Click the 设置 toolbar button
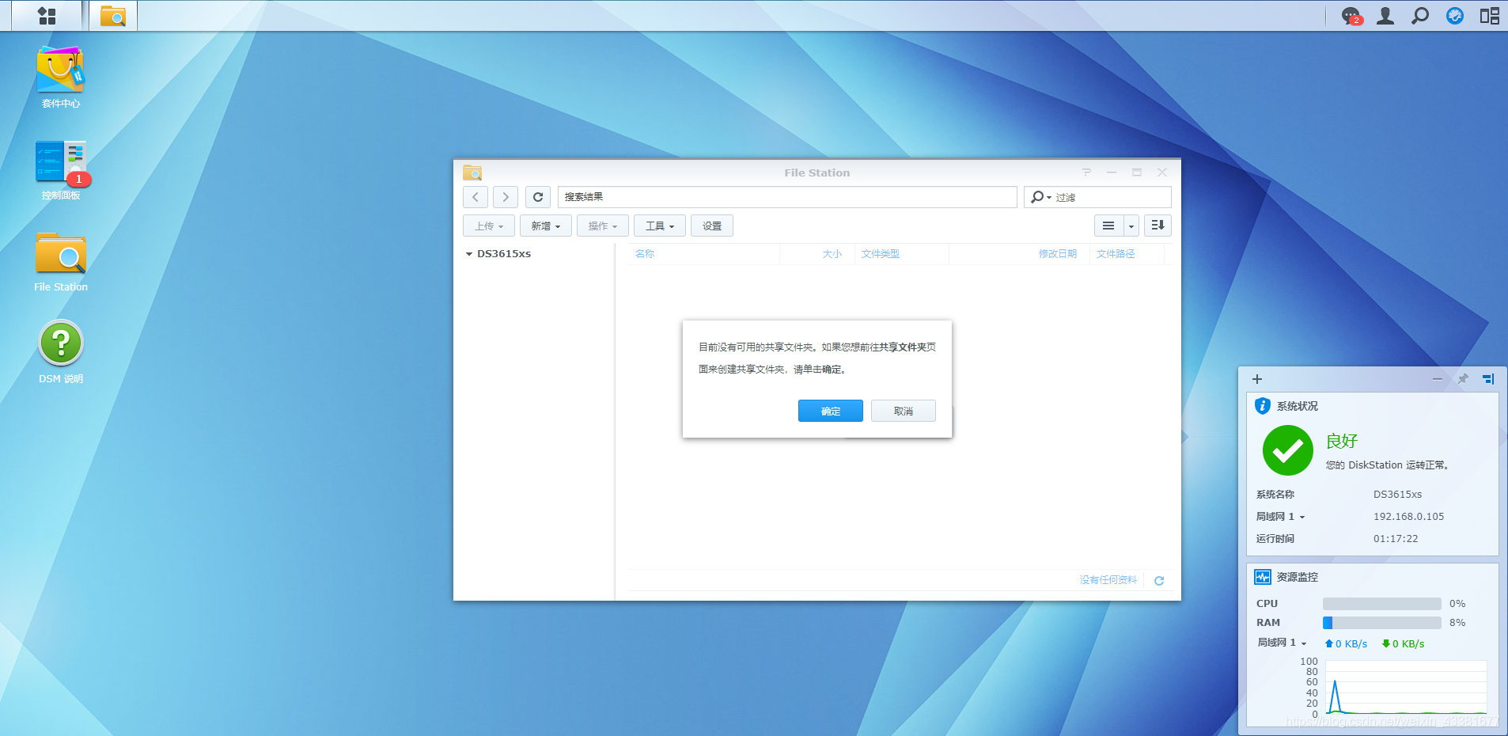The height and width of the screenshot is (736, 1508). 711,226
